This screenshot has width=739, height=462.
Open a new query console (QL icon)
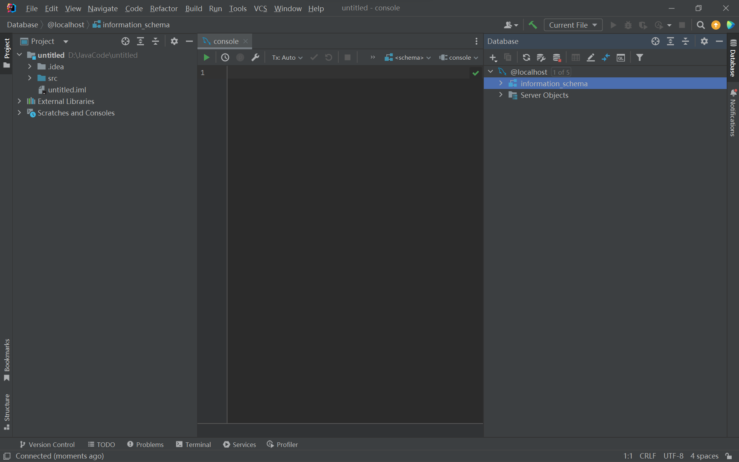[621, 57]
